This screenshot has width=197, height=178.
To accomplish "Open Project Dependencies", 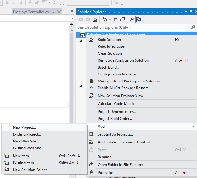I will (x=142, y=111).
